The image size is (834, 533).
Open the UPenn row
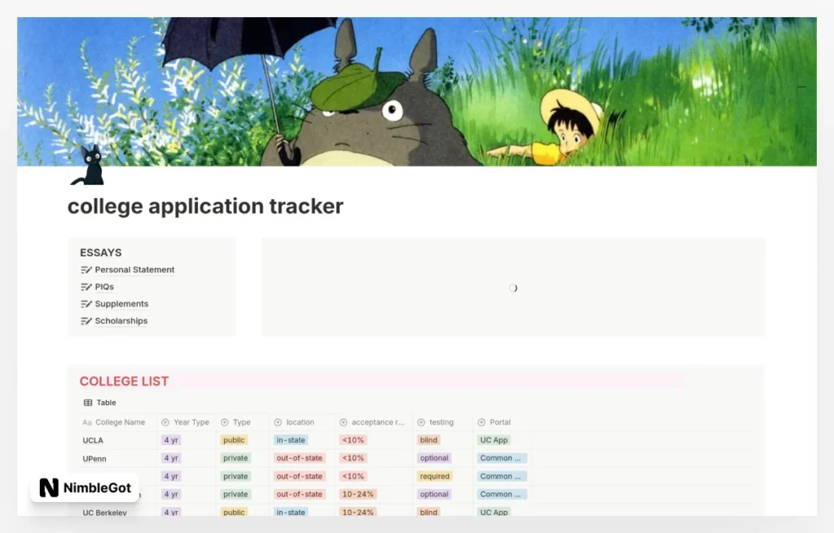[x=94, y=459]
